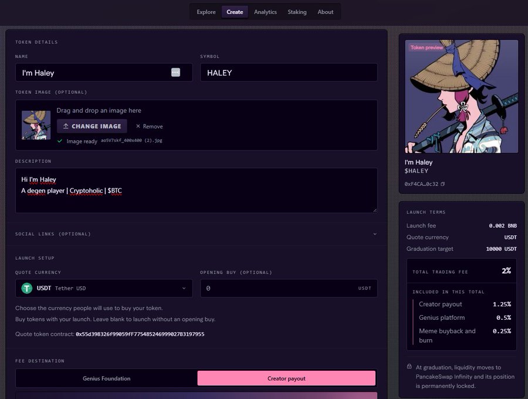Click the 0xF4CA…0c32 address text
Viewport: 528px width, 399px height.
pyautogui.click(x=421, y=184)
